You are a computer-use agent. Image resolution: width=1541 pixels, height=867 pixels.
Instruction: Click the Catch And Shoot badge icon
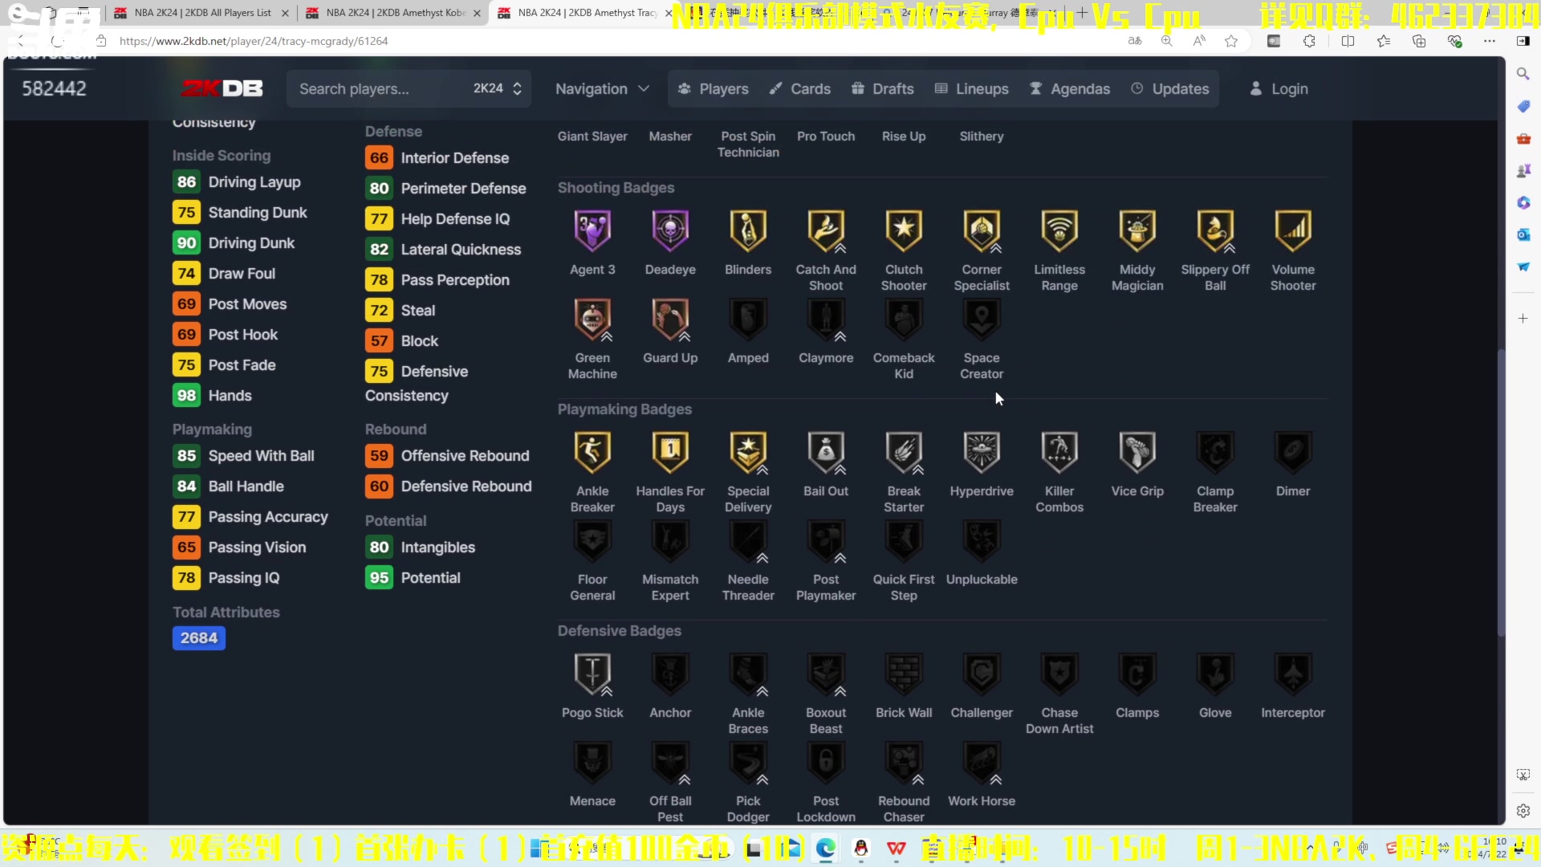pos(826,230)
